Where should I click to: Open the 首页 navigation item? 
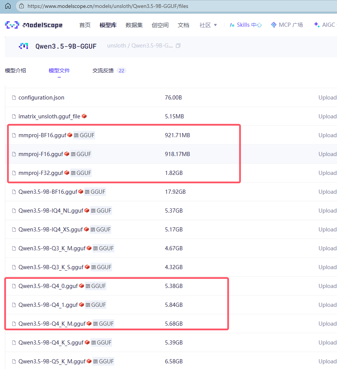pos(85,25)
